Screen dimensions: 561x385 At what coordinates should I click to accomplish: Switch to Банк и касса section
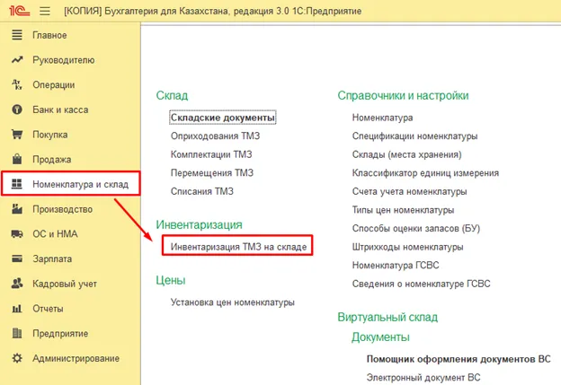[60, 109]
